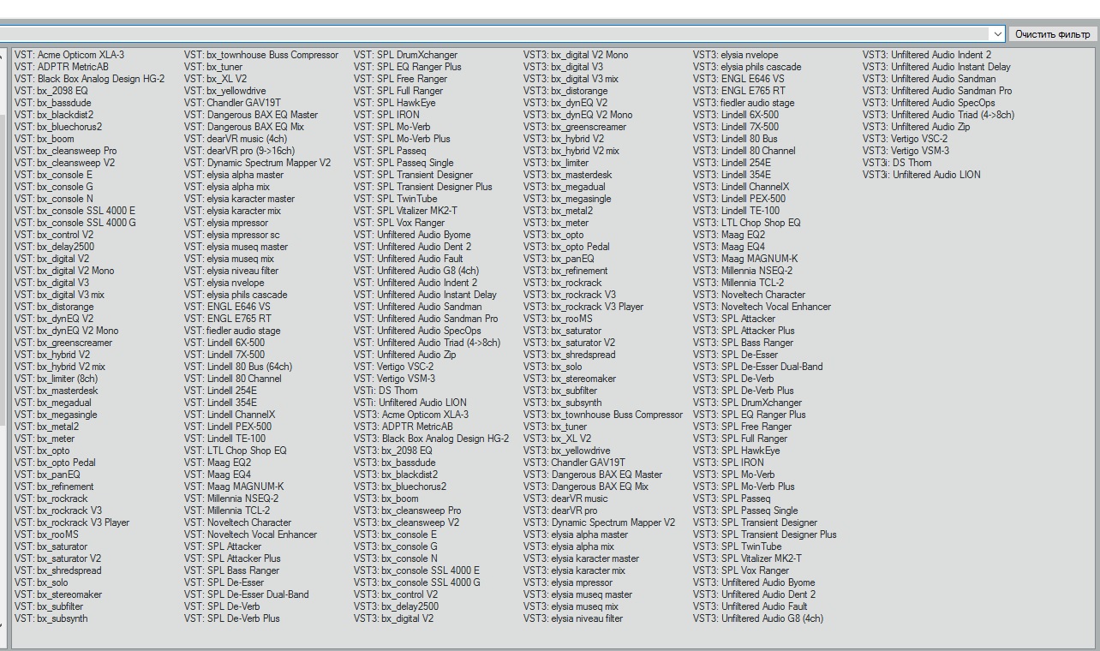Select VST: bx_bluechorus2 plugin

coord(58,127)
